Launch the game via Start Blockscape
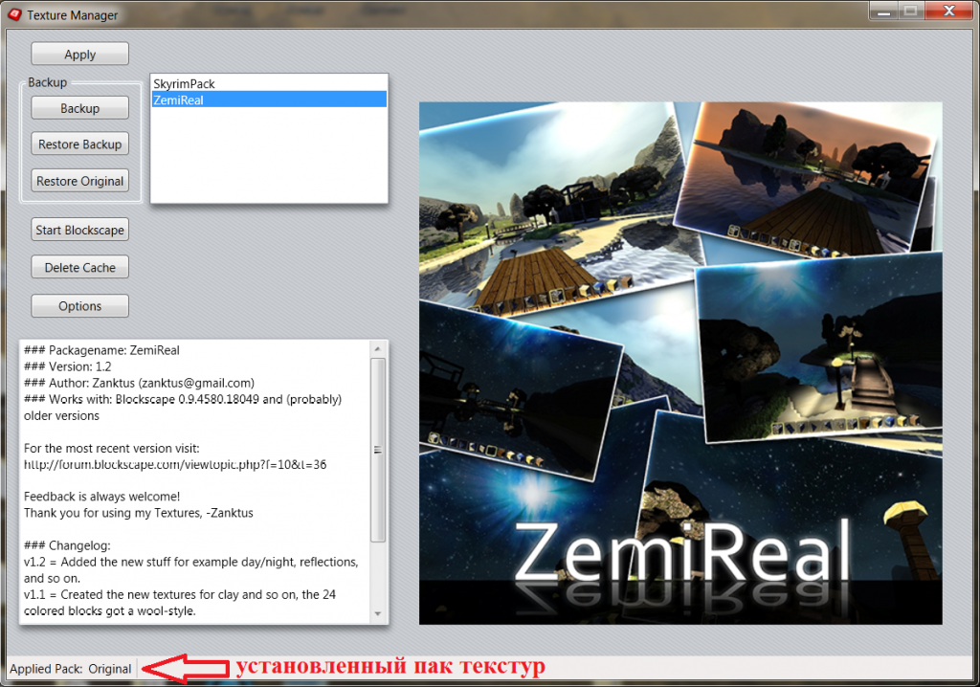 (x=80, y=230)
